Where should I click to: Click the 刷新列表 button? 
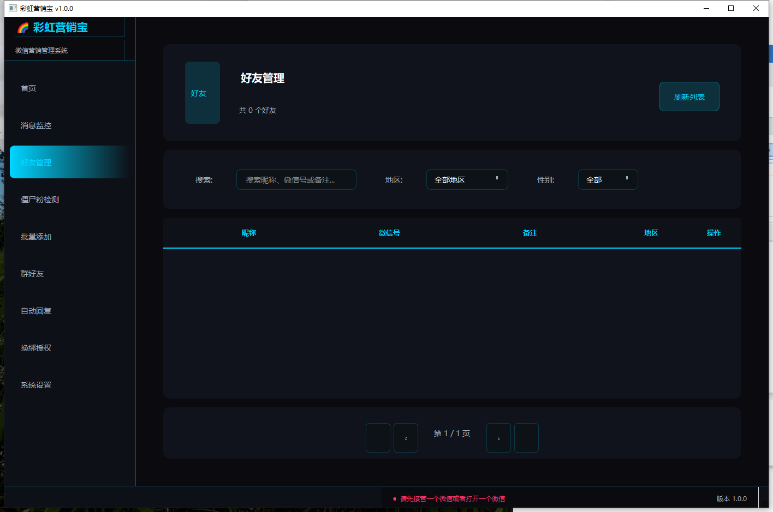coord(689,97)
